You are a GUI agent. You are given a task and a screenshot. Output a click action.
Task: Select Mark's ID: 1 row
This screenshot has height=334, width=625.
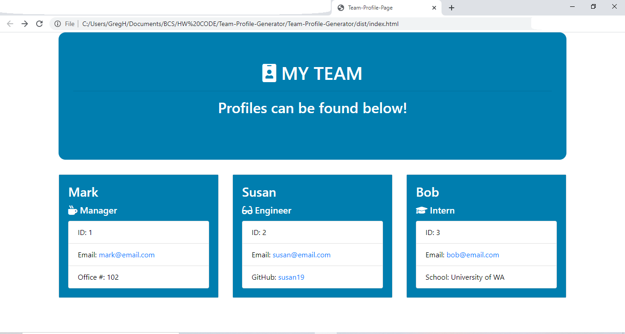pyautogui.click(x=139, y=232)
